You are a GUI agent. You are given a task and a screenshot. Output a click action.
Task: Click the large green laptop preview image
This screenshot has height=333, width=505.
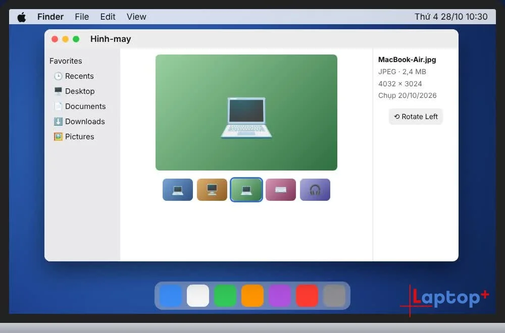click(246, 113)
